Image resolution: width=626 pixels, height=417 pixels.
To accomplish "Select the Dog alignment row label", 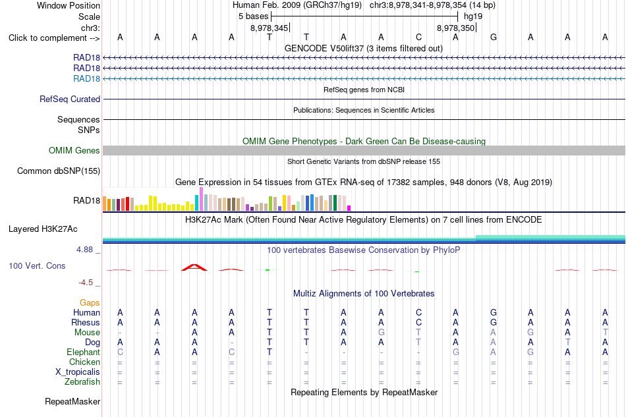I will coord(92,343).
